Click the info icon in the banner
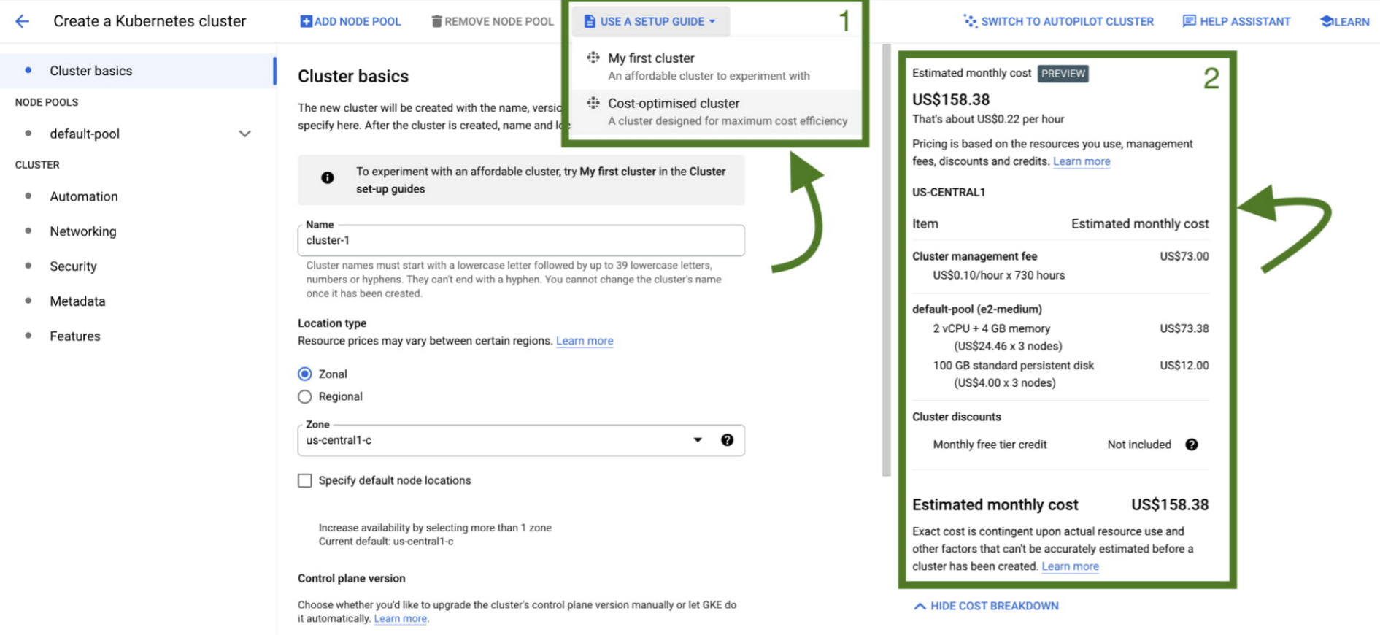The image size is (1380, 635). pos(328,177)
